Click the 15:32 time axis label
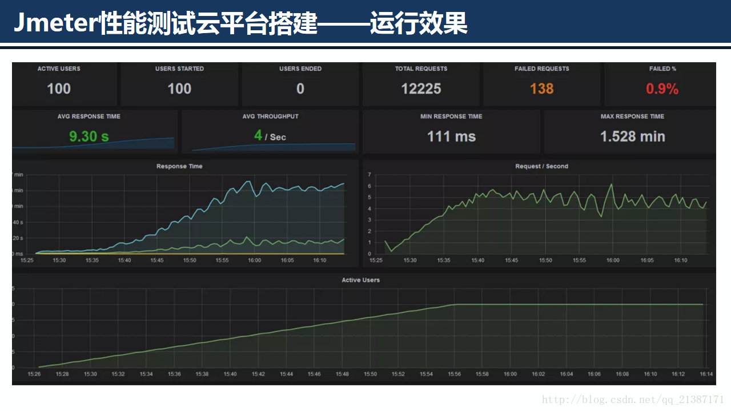This screenshot has width=731, height=411. tap(118, 374)
